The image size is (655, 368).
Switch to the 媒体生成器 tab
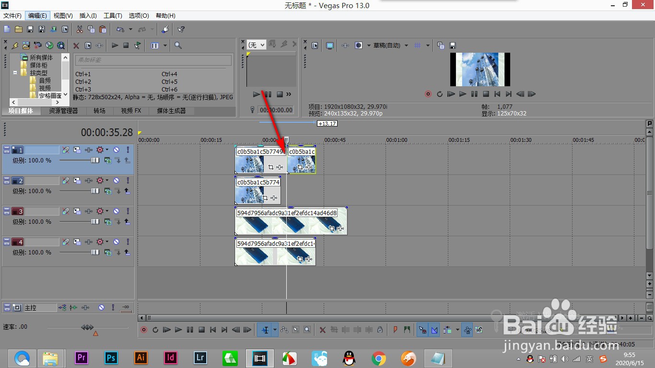pos(171,111)
